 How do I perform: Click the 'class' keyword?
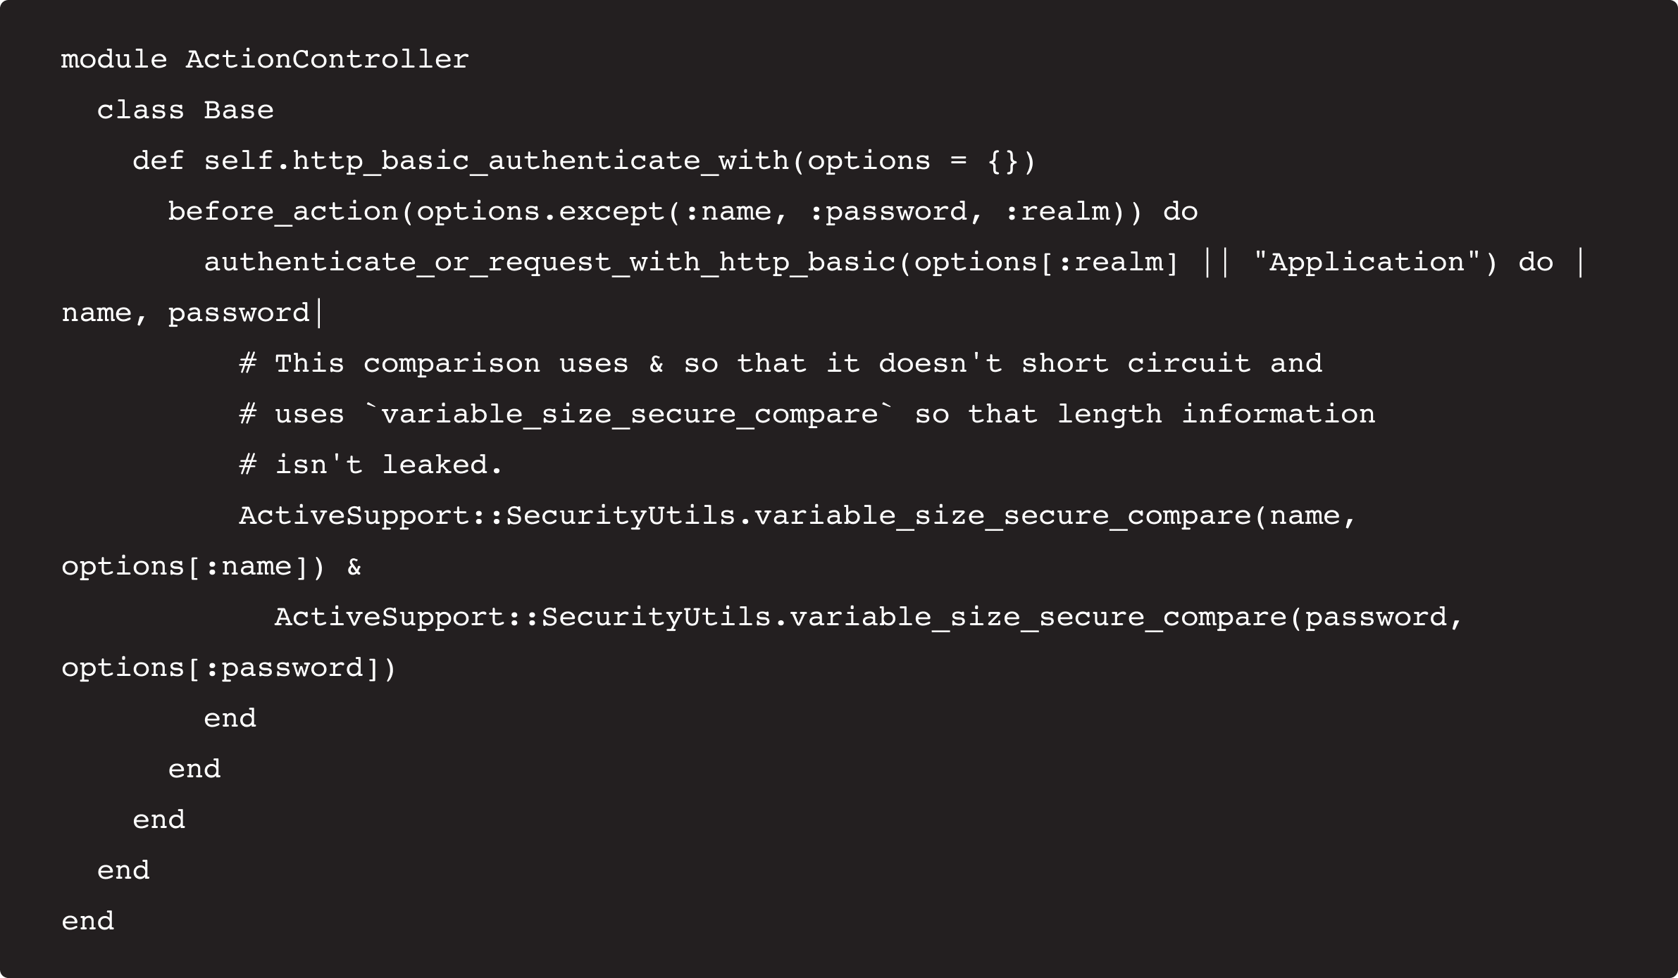[140, 110]
